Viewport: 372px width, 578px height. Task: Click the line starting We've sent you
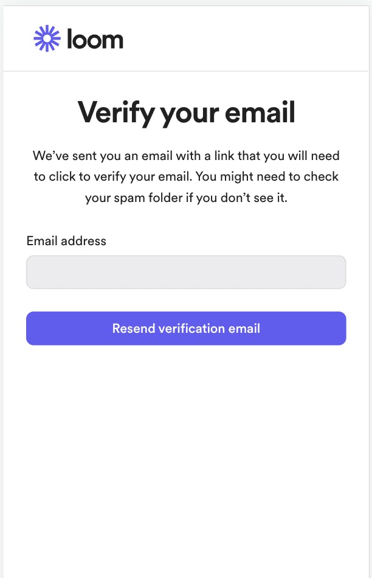click(x=186, y=156)
